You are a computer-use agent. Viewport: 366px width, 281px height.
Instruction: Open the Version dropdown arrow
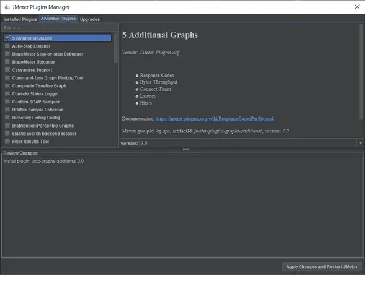coord(360,143)
